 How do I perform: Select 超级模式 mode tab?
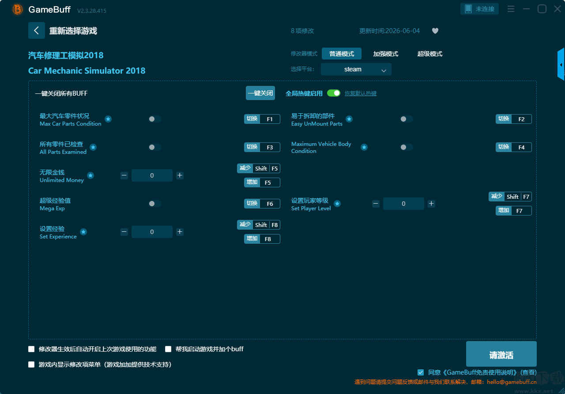[x=430, y=54]
